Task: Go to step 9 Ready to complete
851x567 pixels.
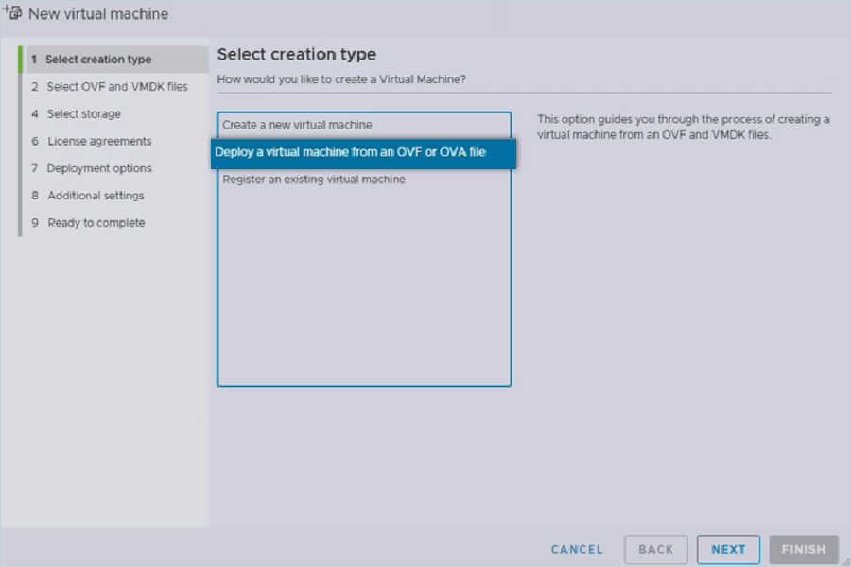Action: 96,223
